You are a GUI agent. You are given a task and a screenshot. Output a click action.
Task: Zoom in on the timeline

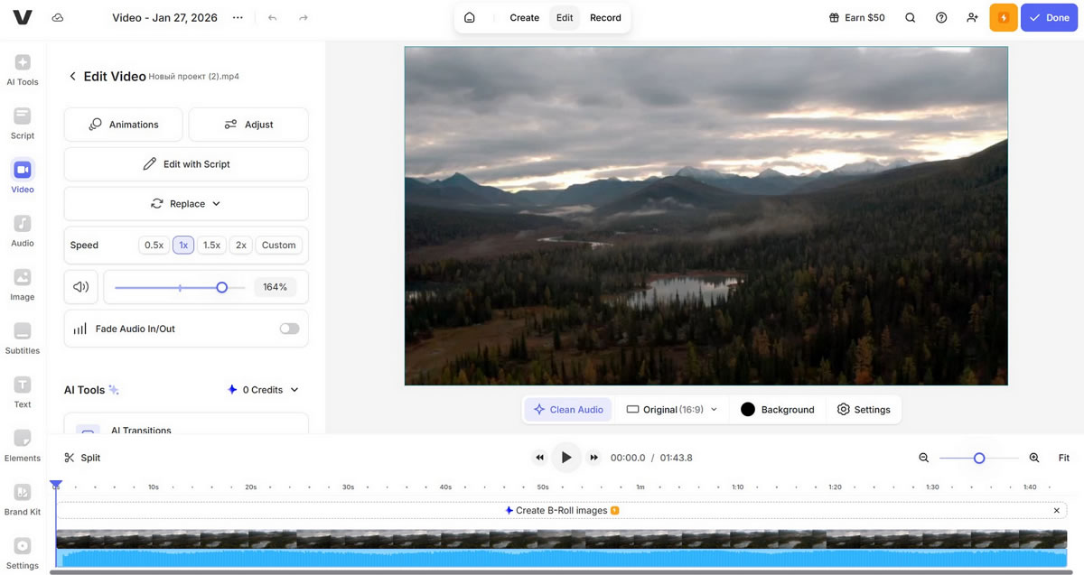click(x=1034, y=458)
